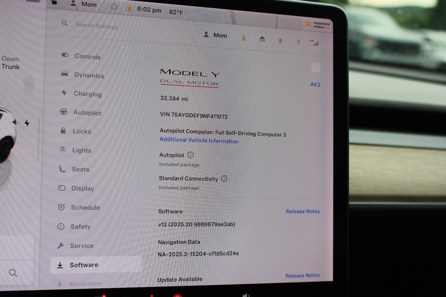Click the Seats seat icon

62,168
